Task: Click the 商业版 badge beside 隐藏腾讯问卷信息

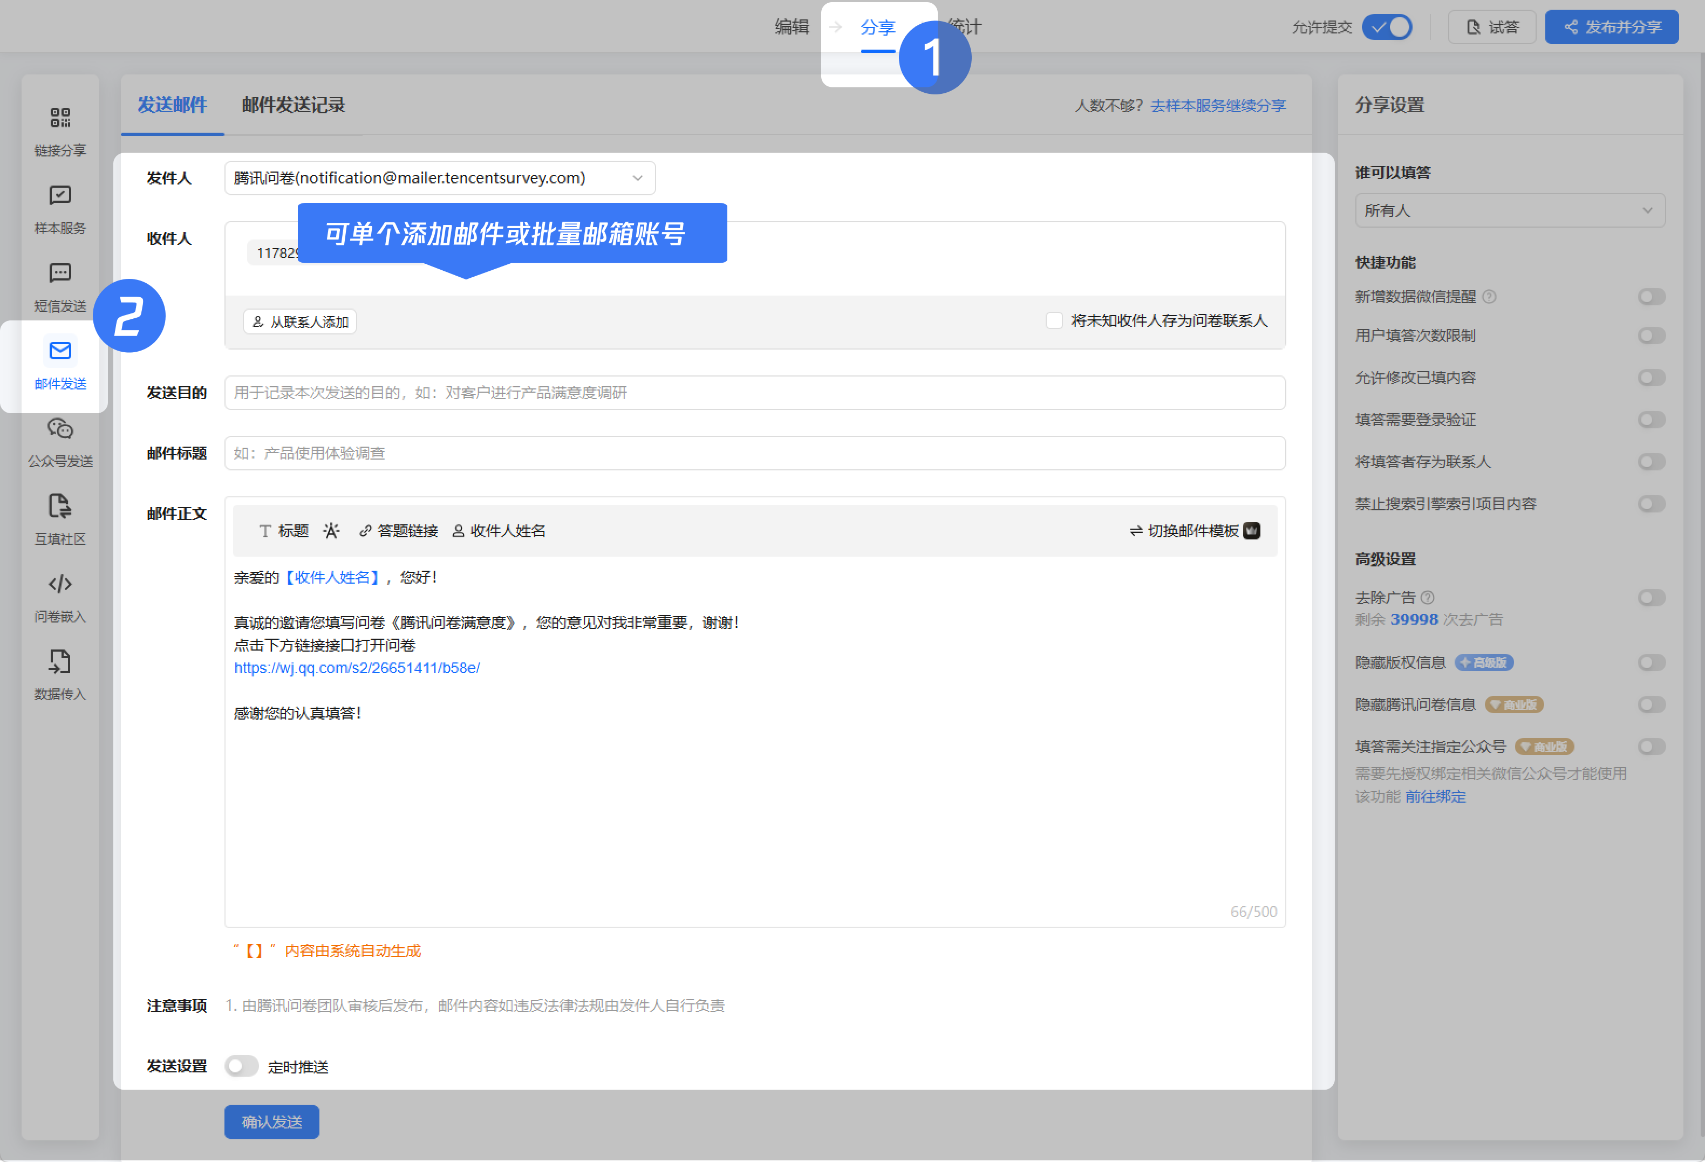Action: pyautogui.click(x=1514, y=704)
